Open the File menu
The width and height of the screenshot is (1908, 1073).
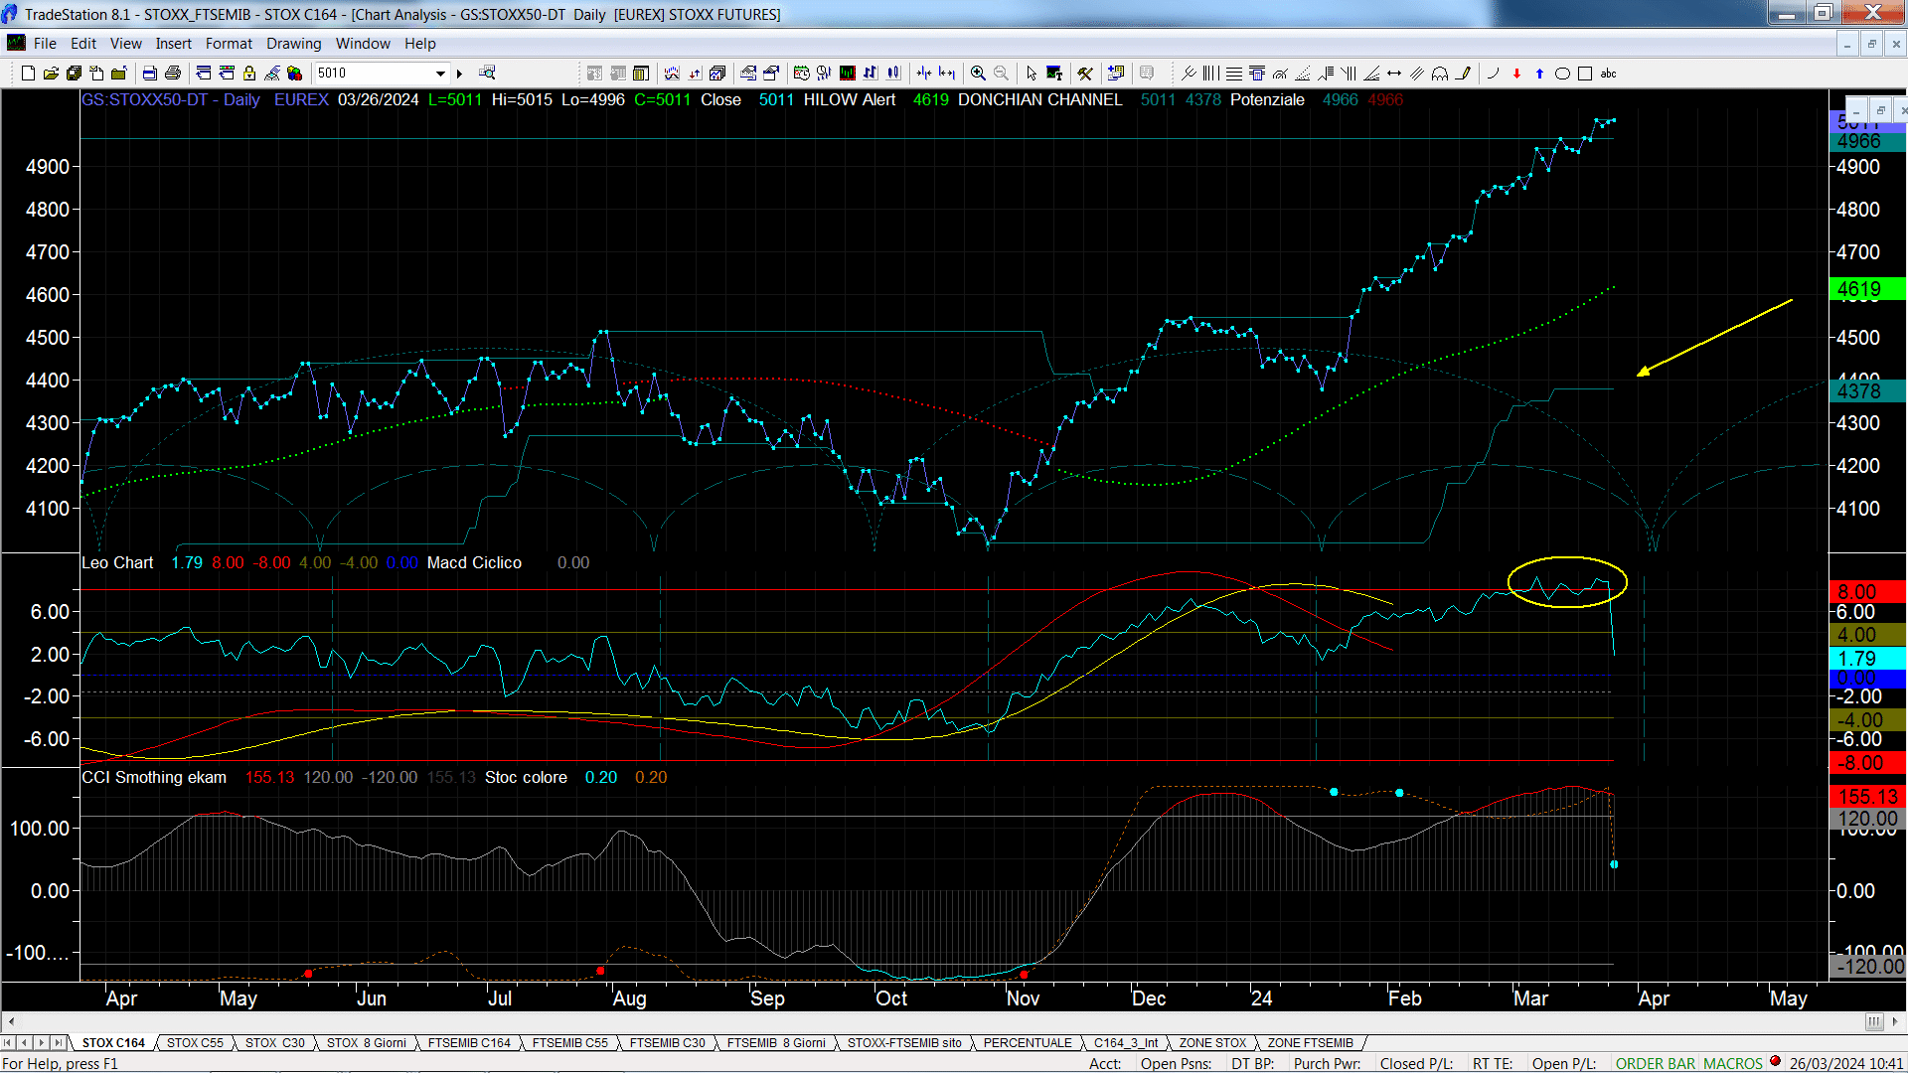45,44
